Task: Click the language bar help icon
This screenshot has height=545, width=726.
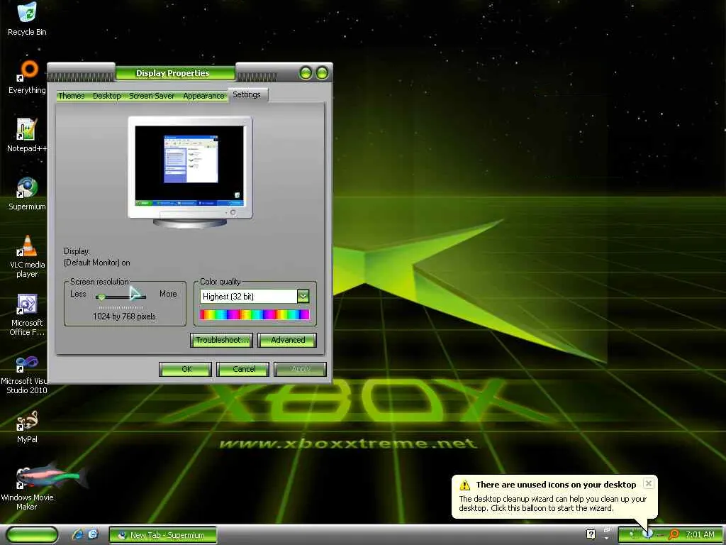Action: pyautogui.click(x=591, y=534)
